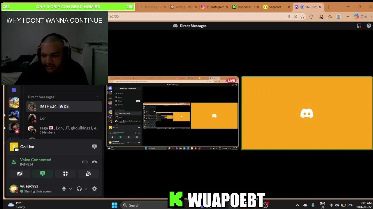Close the wuapoEBT Kick tab

(258, 7)
